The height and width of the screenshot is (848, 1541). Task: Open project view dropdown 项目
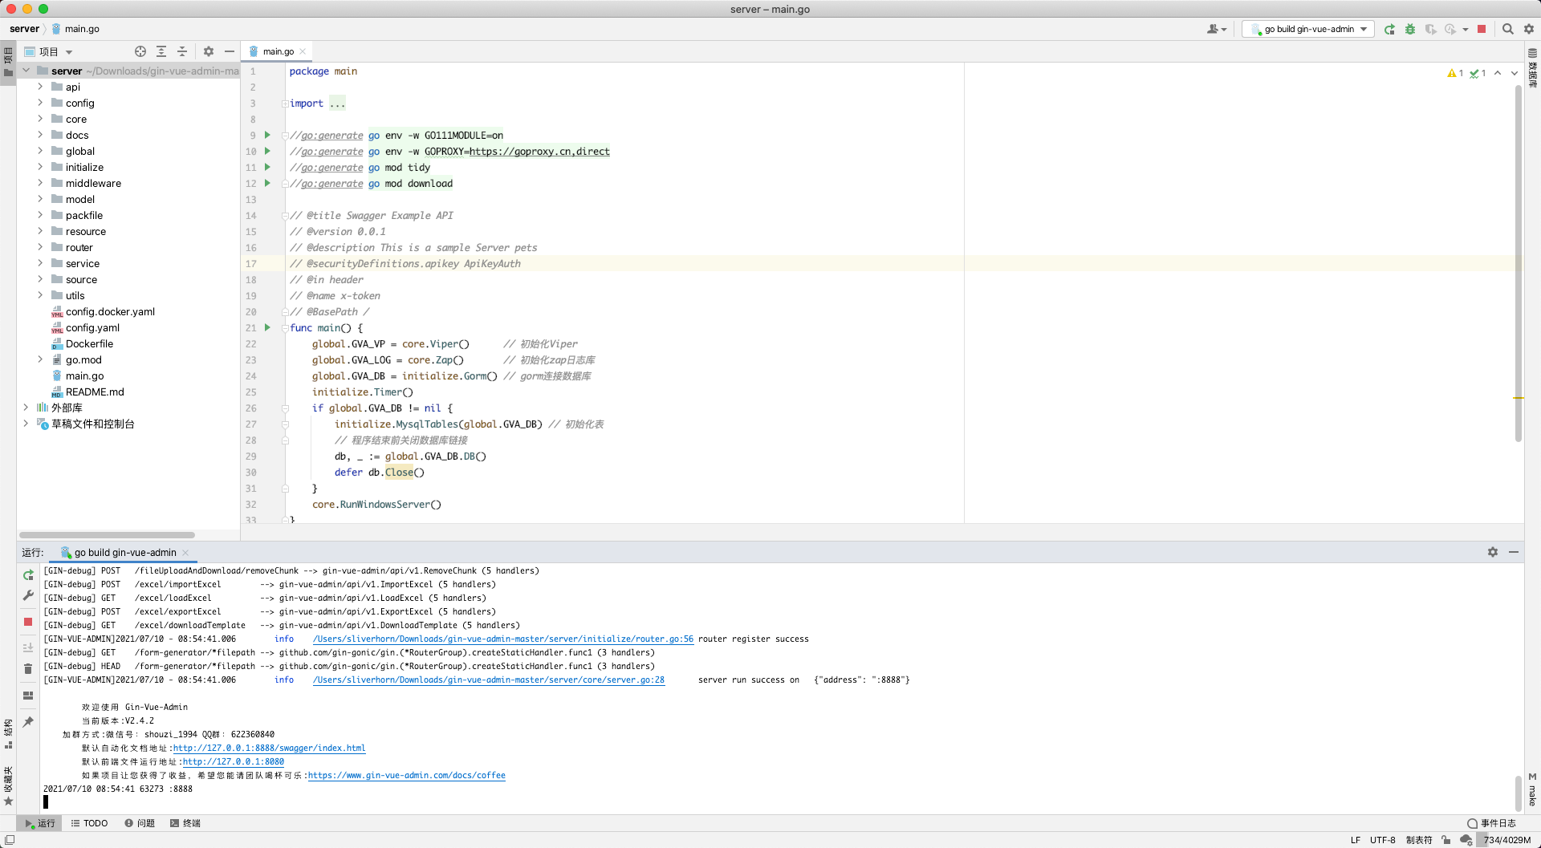[x=49, y=51]
